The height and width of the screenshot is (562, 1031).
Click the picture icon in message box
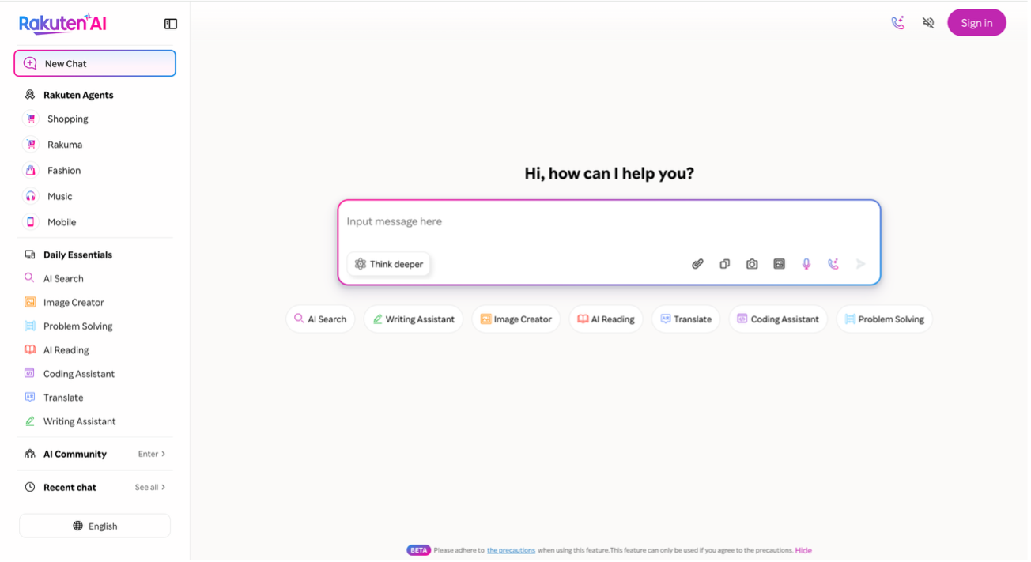[779, 264]
